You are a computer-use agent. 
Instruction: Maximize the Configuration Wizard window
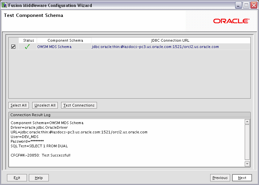[246, 5]
